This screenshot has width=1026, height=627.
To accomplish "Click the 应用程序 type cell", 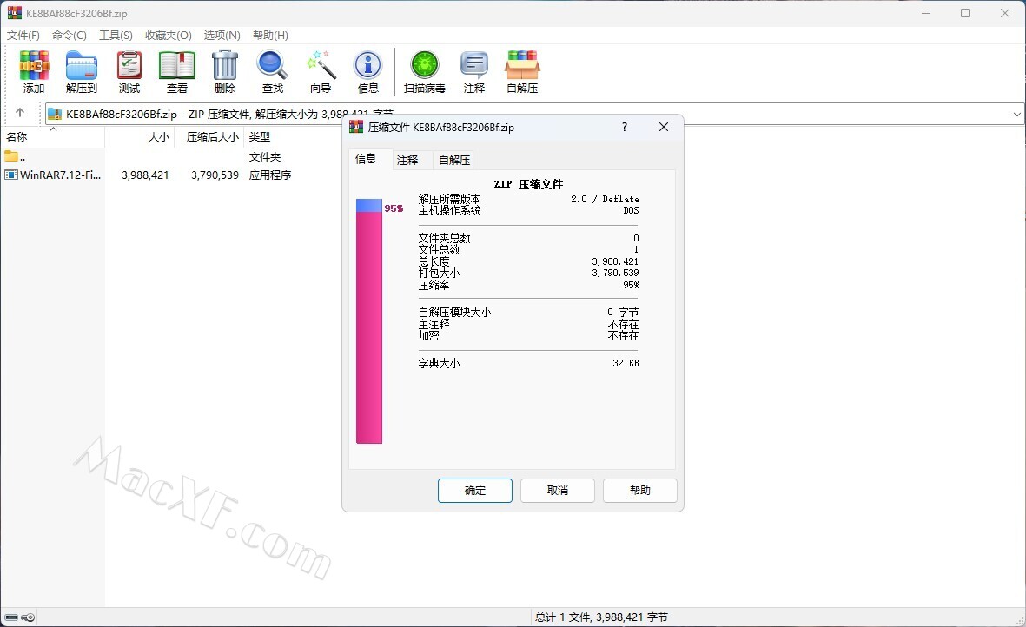I will 270,175.
